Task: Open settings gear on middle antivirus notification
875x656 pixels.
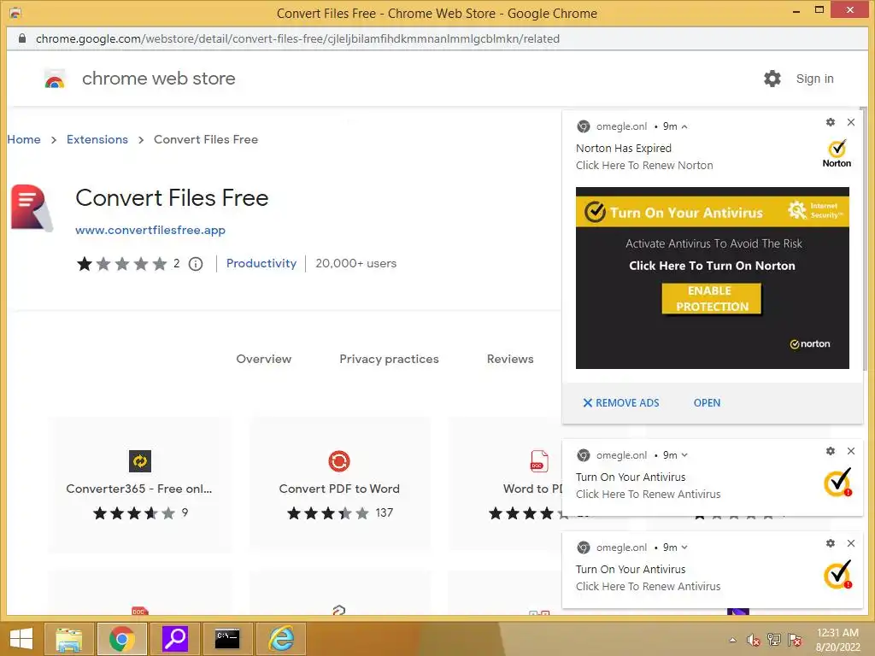Action: click(x=831, y=451)
